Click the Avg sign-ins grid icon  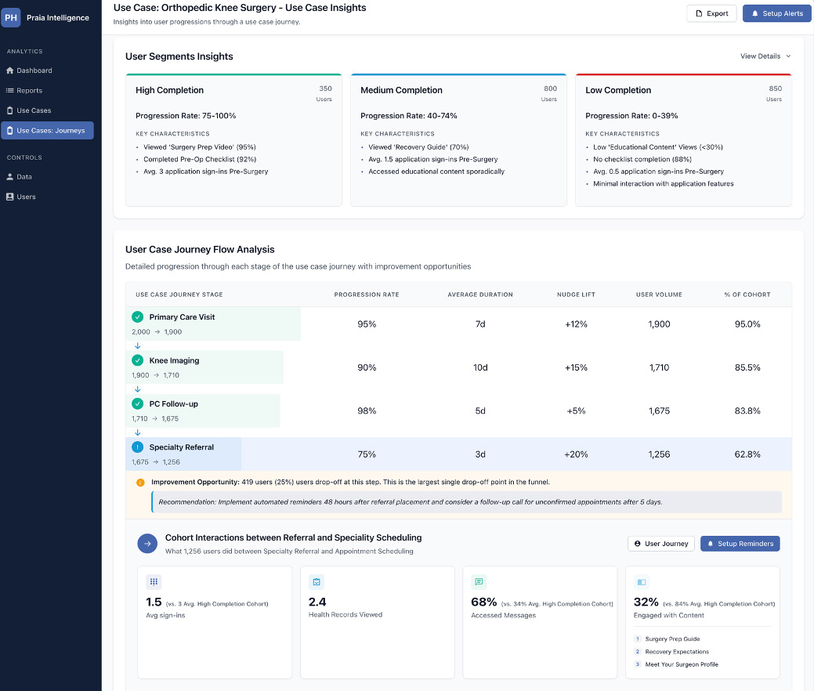[x=154, y=581]
